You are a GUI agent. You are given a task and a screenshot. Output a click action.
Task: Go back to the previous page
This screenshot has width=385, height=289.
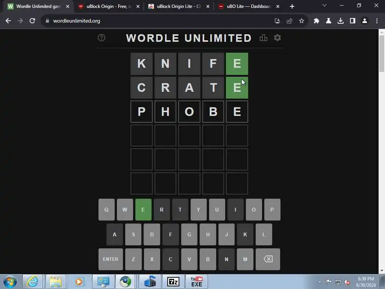[8, 21]
